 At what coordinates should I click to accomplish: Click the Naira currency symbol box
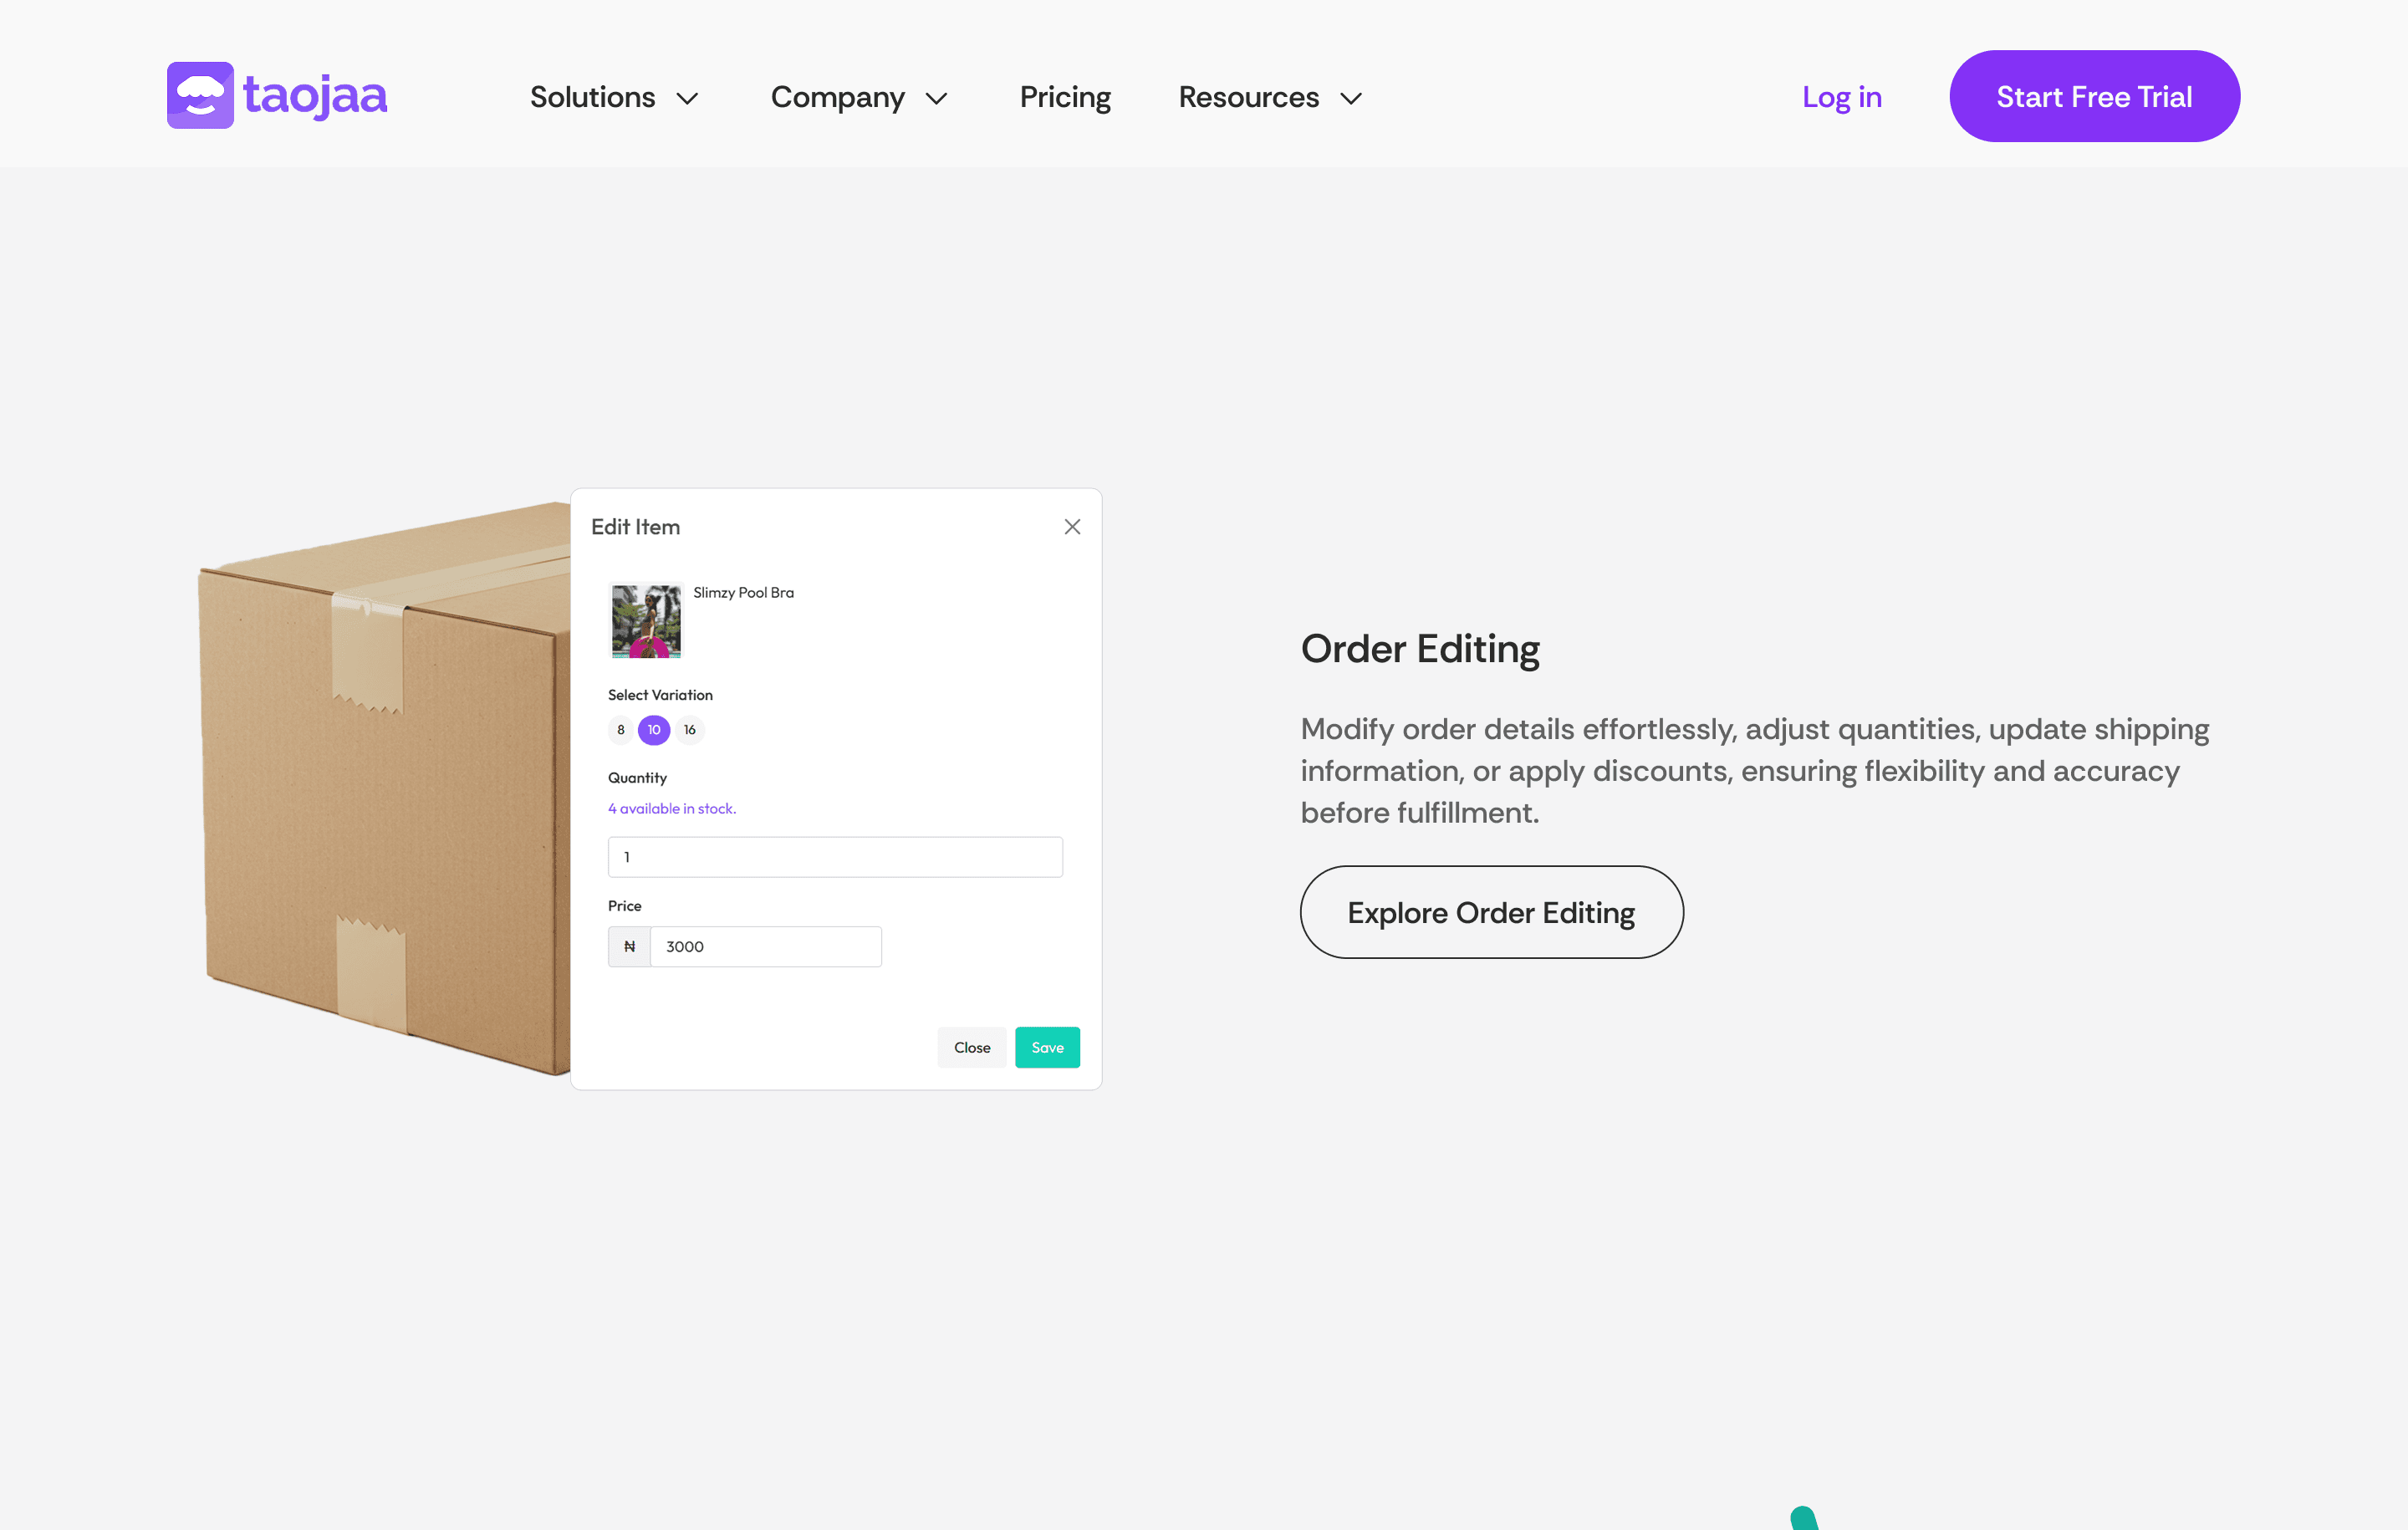click(629, 946)
